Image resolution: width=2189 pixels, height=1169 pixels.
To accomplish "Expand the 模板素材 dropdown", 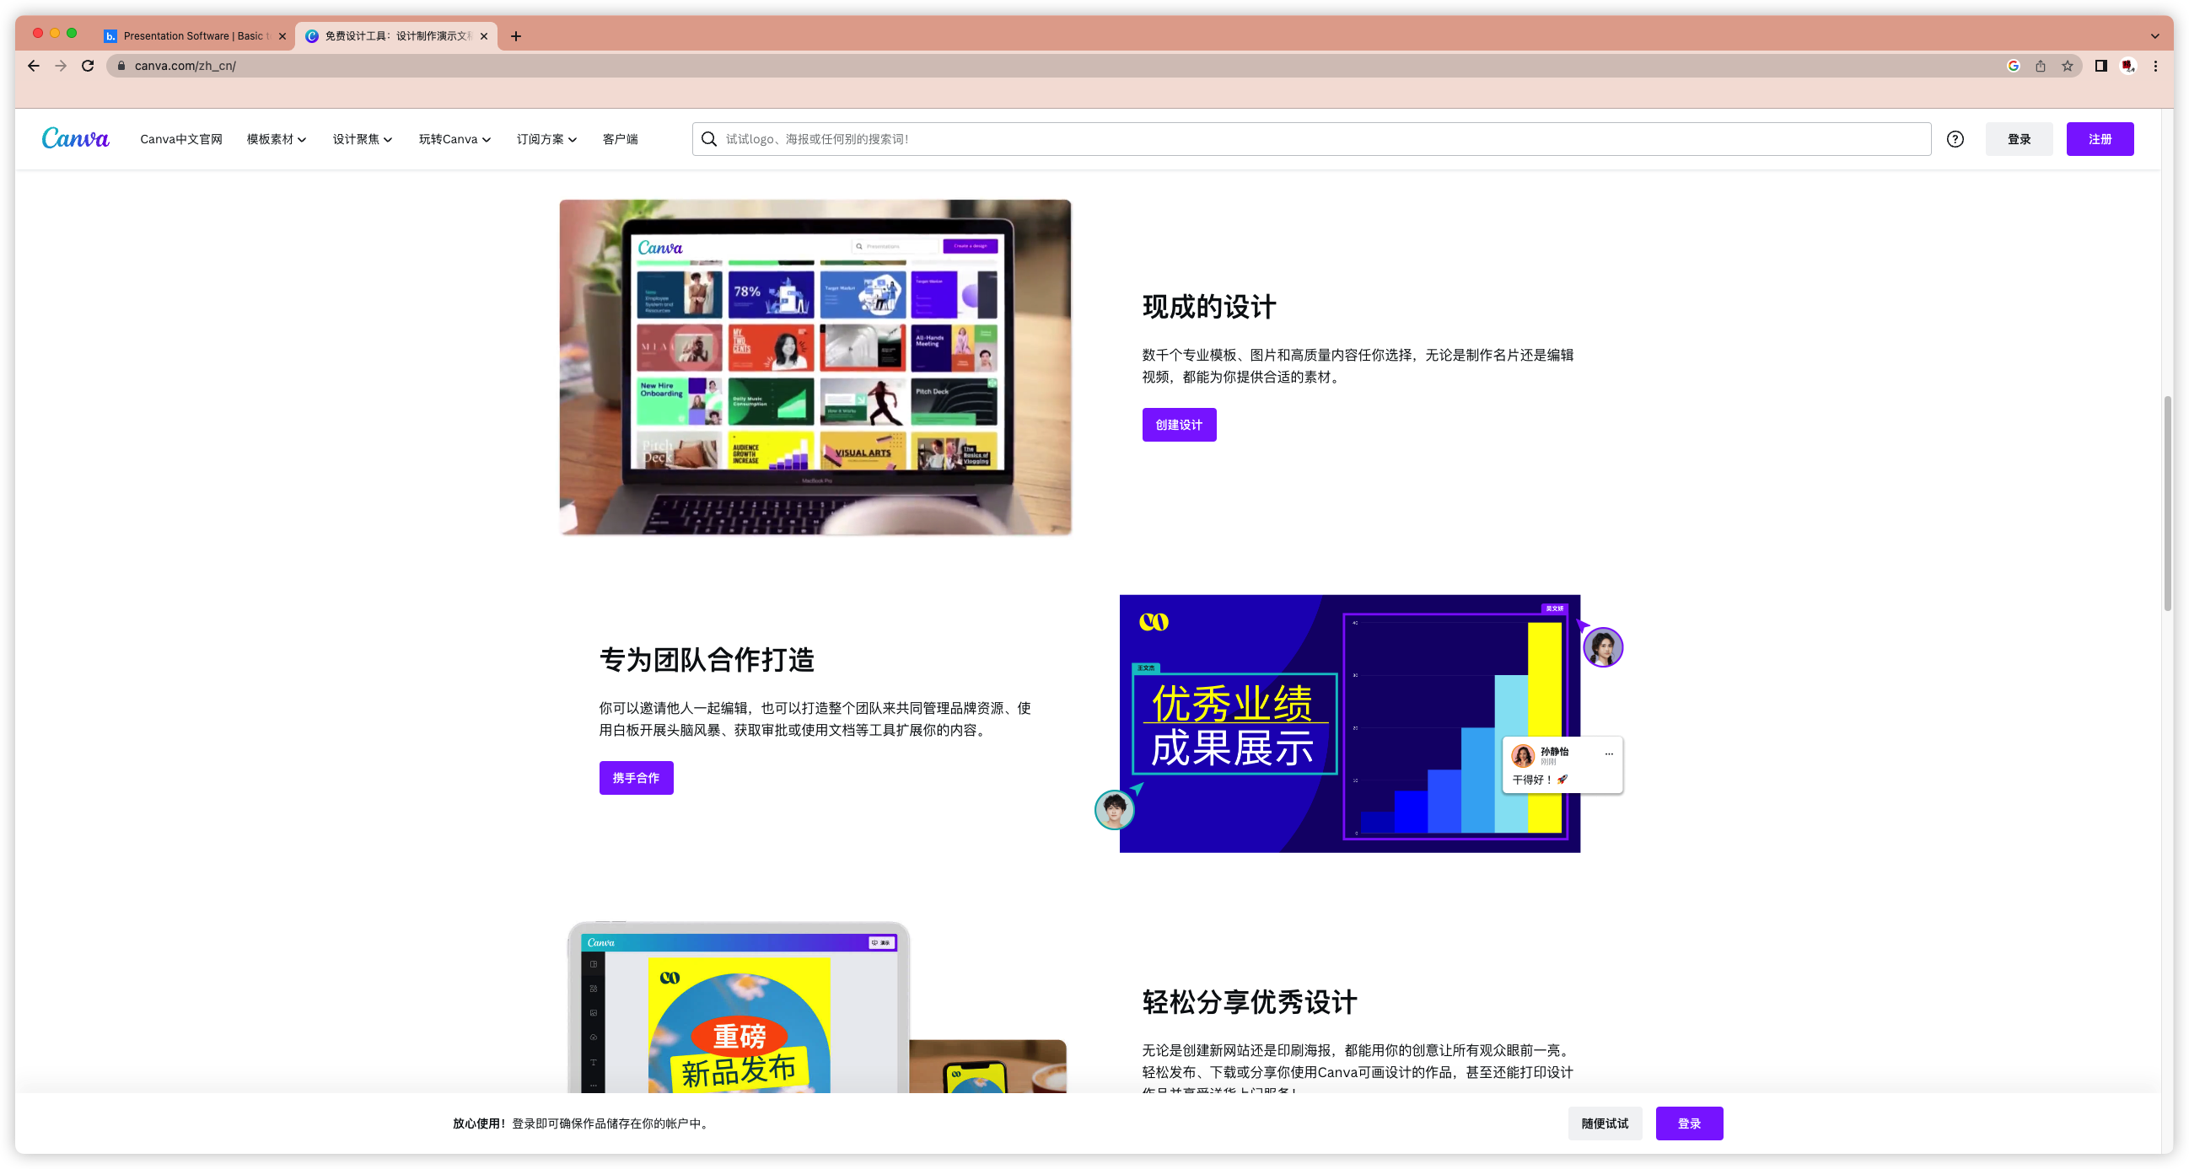I will [x=277, y=138].
